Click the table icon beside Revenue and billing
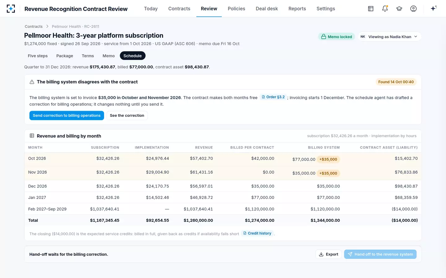446x278 pixels. 32,136
